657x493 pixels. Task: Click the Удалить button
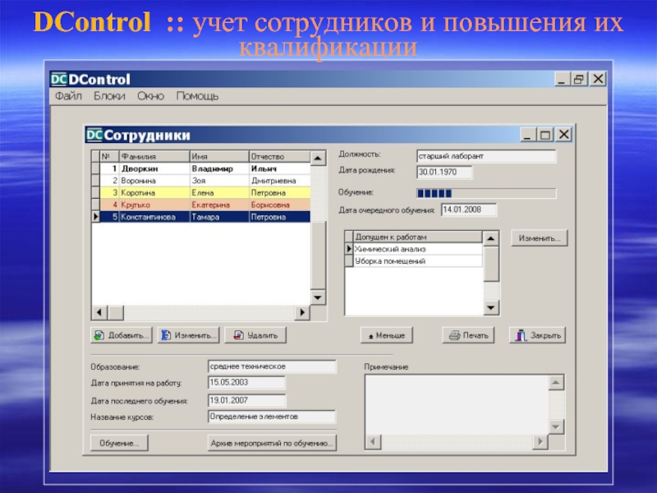pyautogui.click(x=255, y=335)
